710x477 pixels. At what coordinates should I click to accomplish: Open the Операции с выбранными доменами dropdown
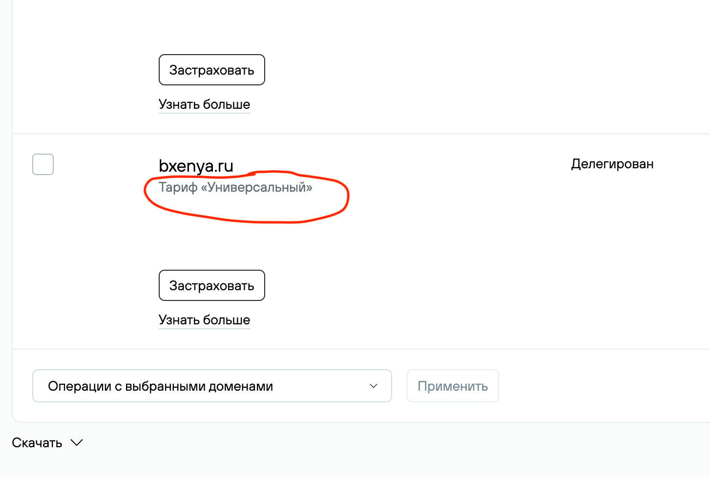click(212, 386)
